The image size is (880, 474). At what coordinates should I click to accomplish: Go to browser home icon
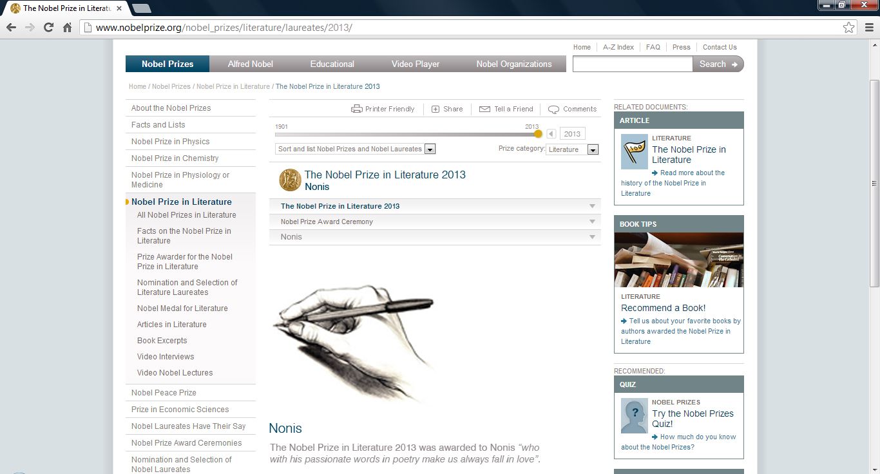tap(67, 28)
